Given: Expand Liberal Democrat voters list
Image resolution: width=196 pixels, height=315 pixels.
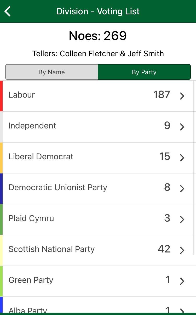Looking at the screenshot, I should [98, 158].
